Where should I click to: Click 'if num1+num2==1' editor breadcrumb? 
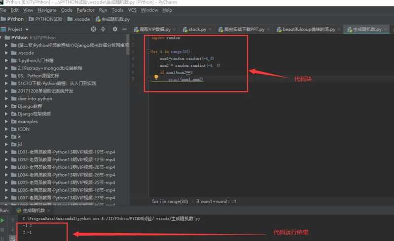pyautogui.click(x=216, y=202)
